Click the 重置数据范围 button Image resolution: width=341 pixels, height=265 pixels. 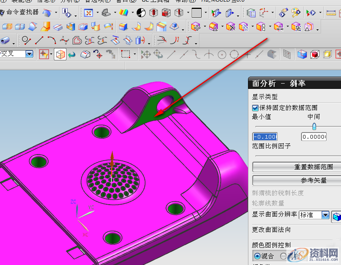[x=297, y=167]
